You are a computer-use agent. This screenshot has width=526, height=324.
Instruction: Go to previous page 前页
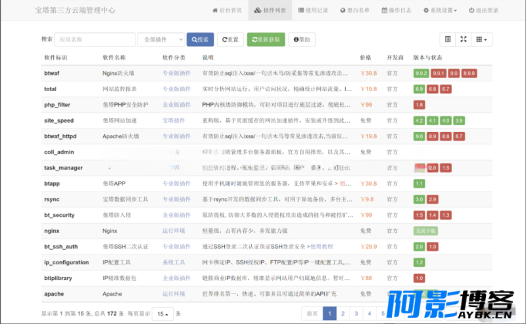(x=312, y=314)
